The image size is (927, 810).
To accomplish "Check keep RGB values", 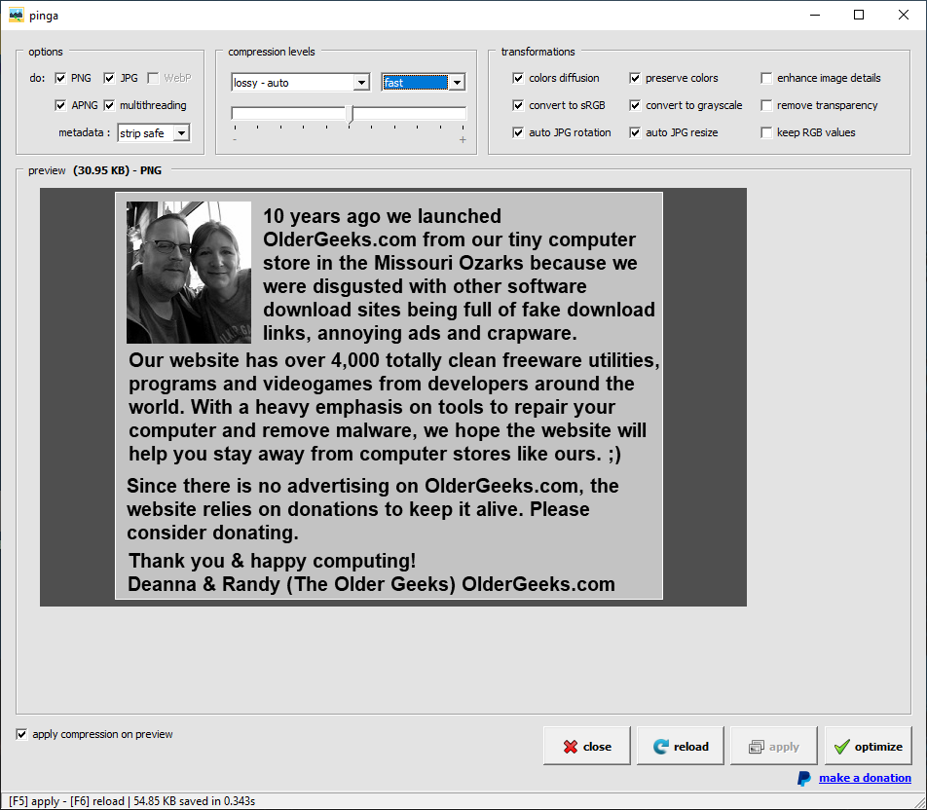I will [x=766, y=132].
